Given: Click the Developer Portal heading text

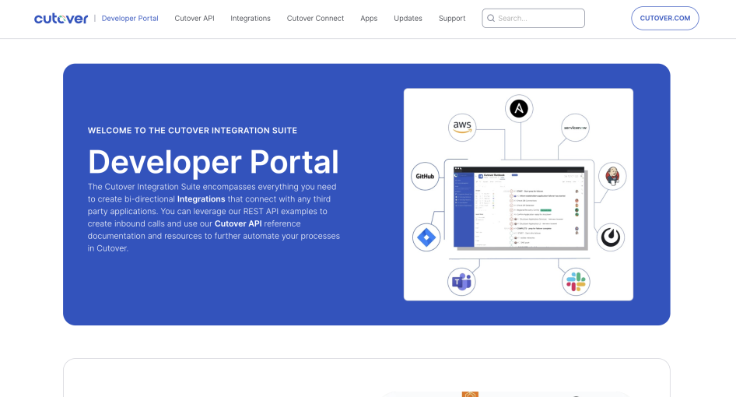Looking at the screenshot, I should (213, 162).
